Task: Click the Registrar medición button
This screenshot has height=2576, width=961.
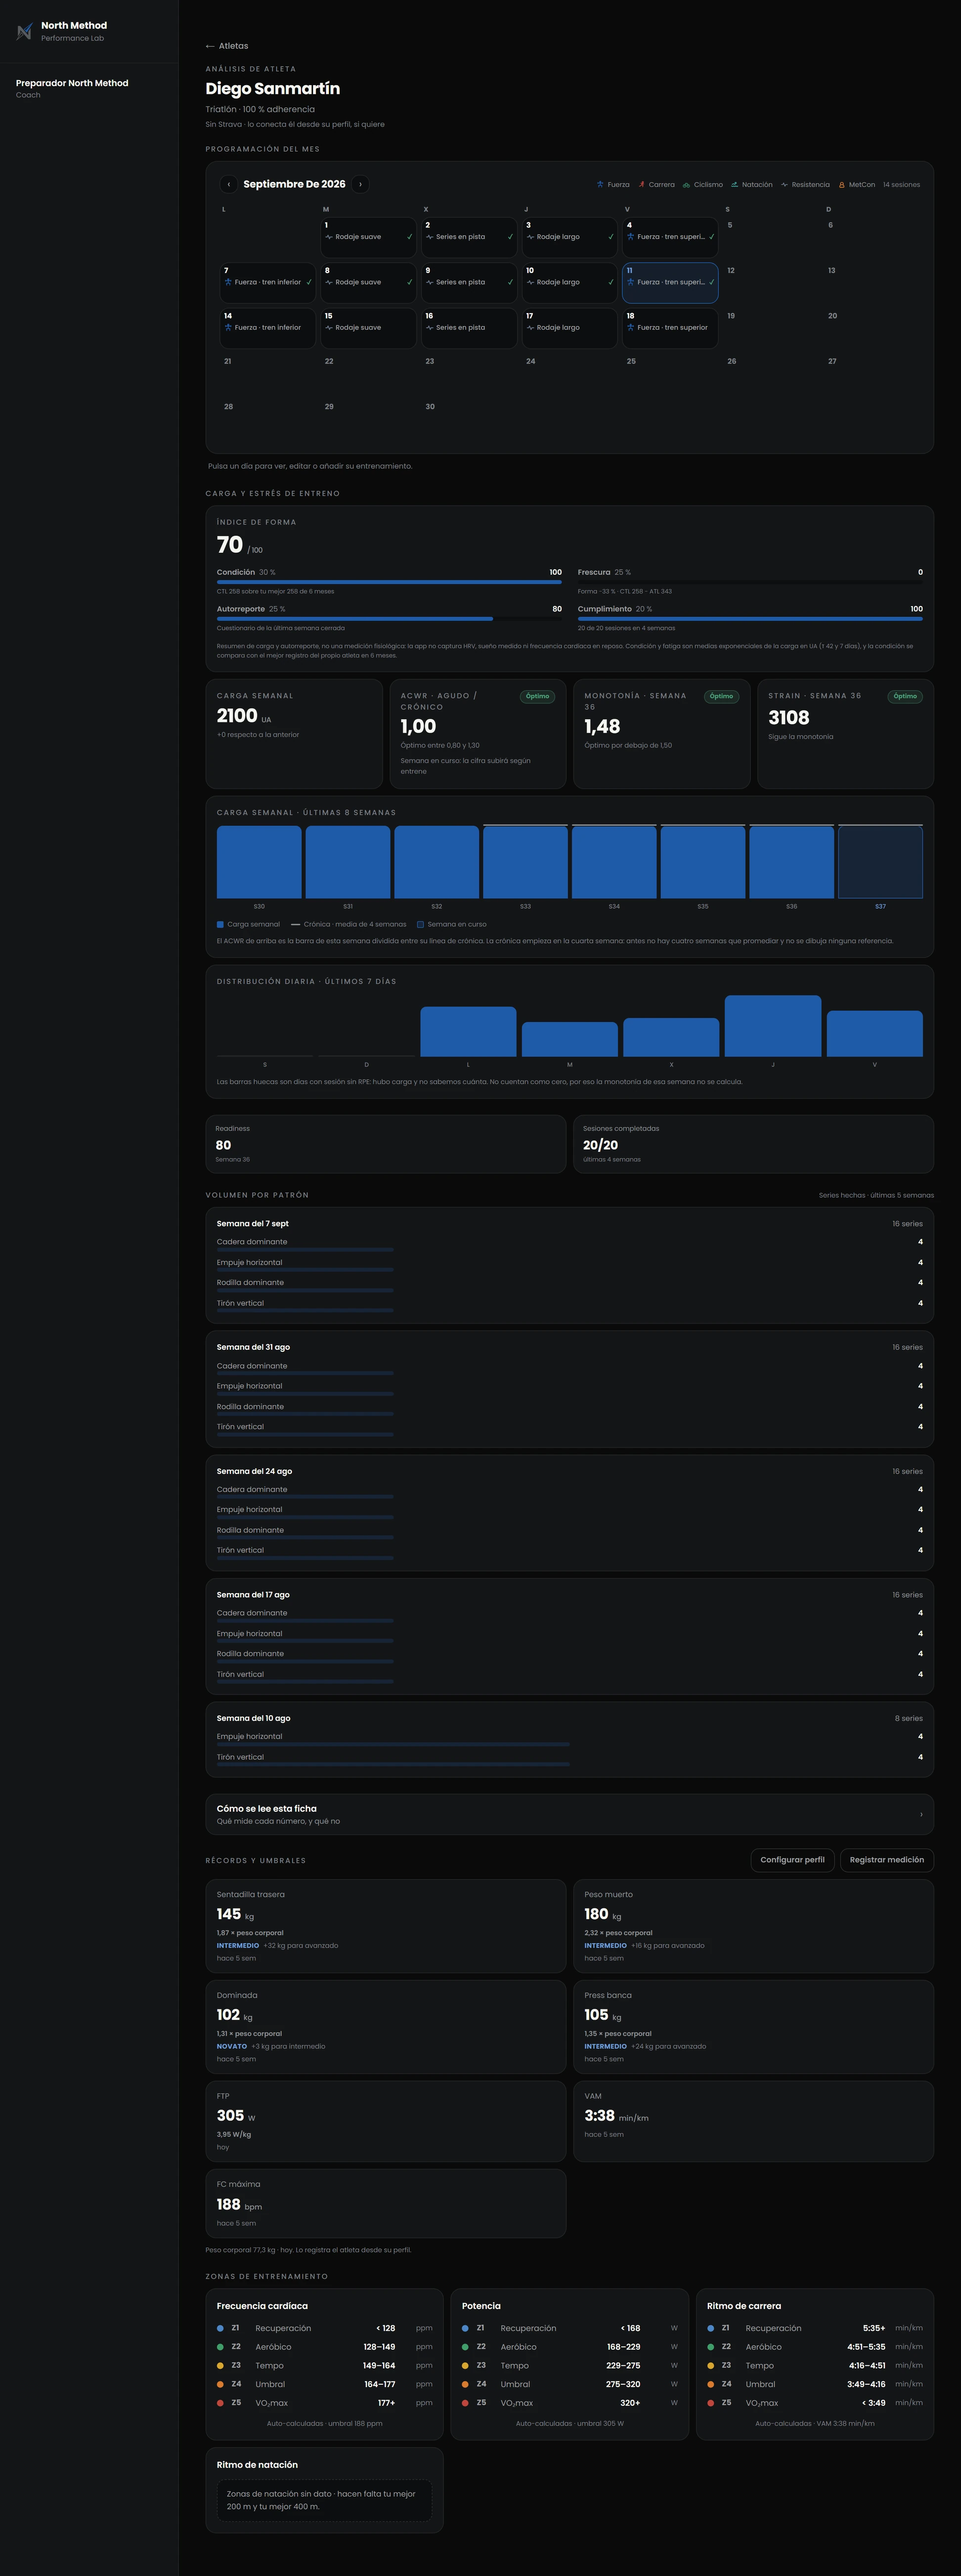Action: coord(887,1860)
